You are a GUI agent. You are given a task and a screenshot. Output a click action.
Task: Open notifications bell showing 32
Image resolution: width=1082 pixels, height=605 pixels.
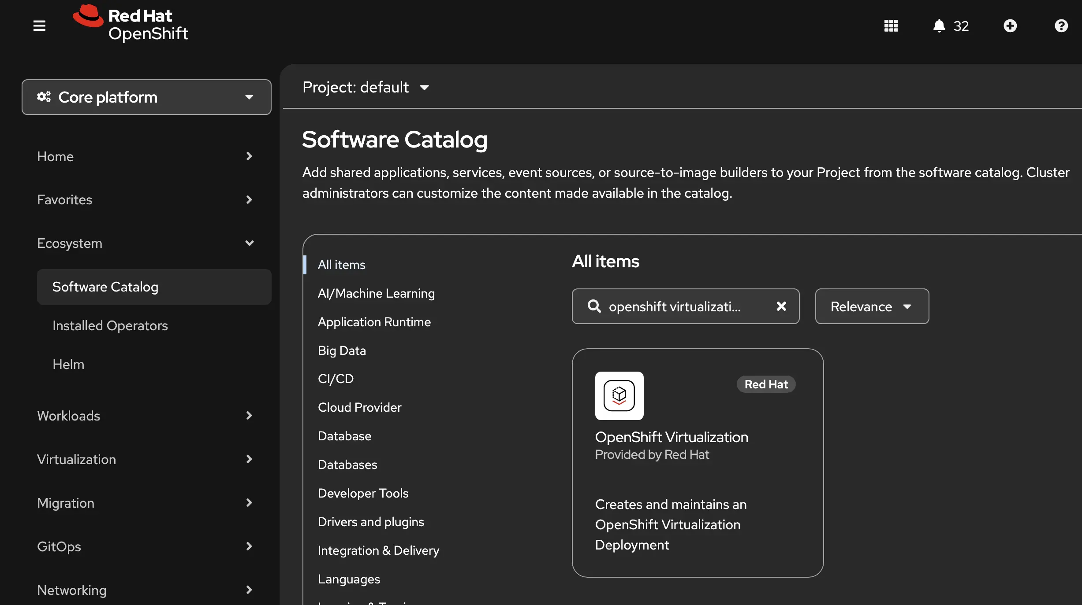[x=950, y=26]
